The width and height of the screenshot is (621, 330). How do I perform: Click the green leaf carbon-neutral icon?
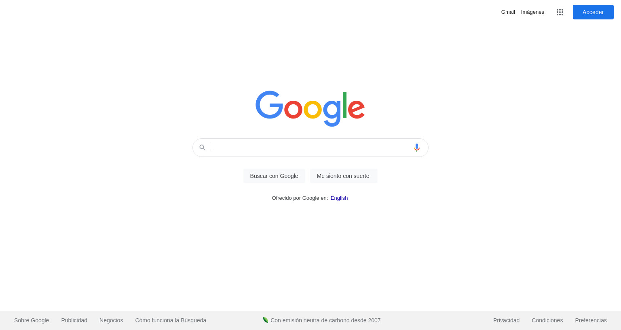click(x=266, y=320)
